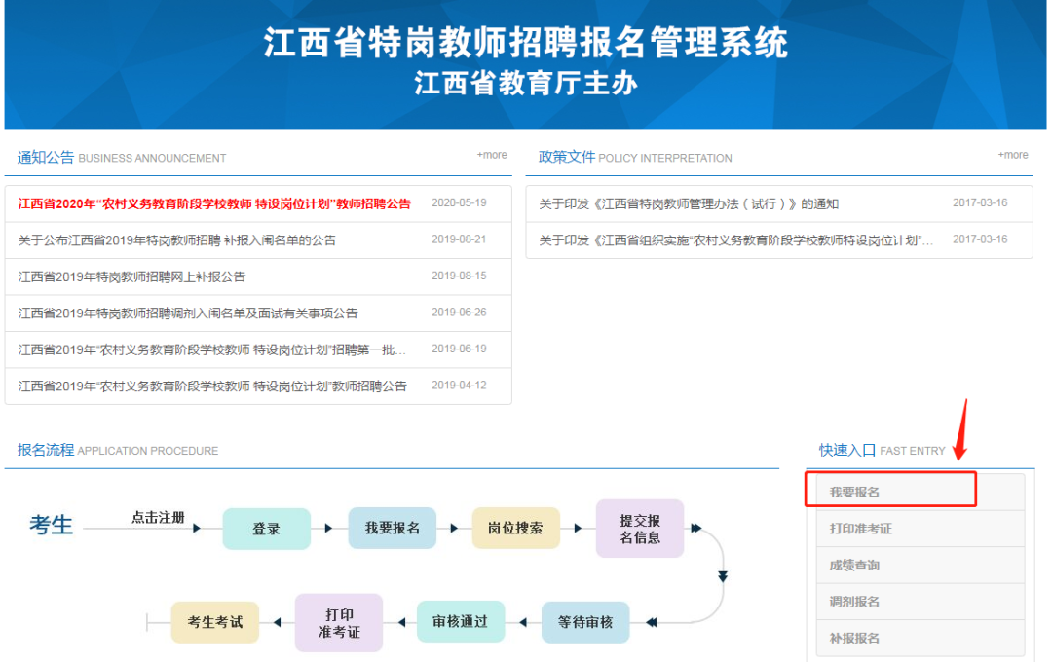This screenshot has width=1052, height=662.
Task: Click +more beside 通知公告
Action: click(492, 155)
